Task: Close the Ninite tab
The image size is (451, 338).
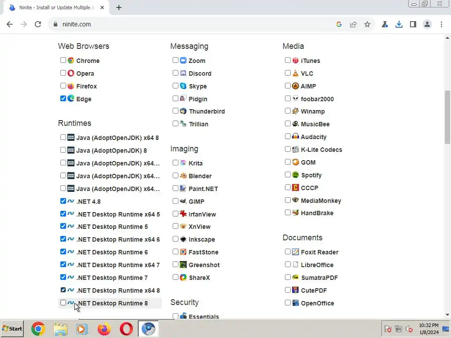Action: [102, 8]
